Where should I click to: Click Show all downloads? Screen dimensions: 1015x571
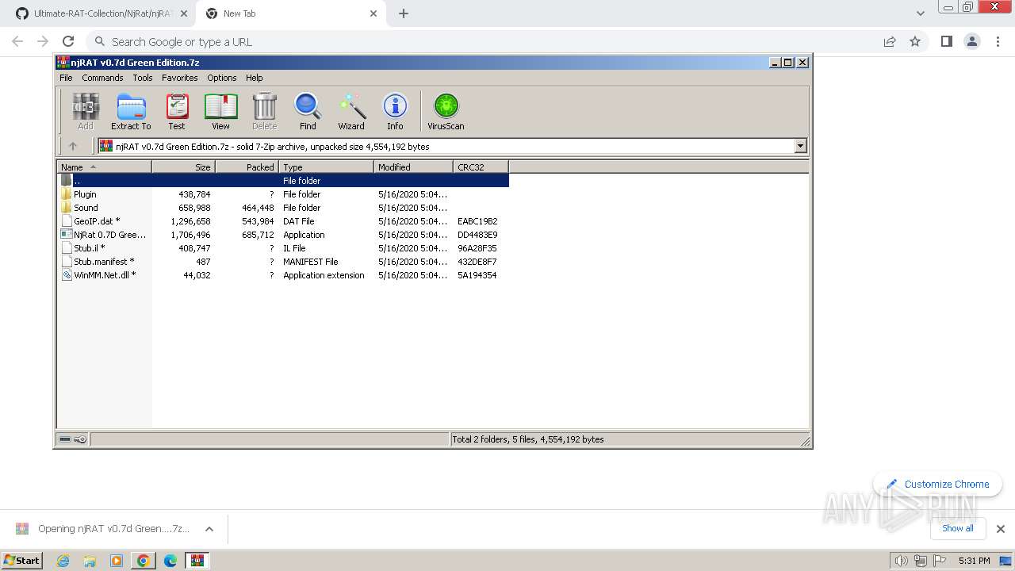[x=958, y=528]
